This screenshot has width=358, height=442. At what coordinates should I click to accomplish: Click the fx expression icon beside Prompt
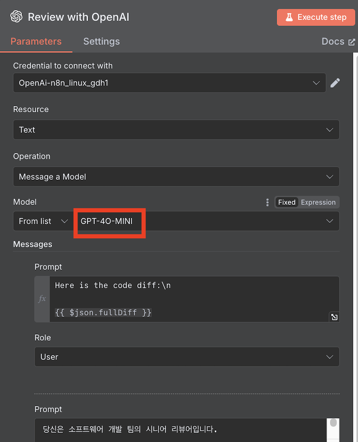click(42, 299)
